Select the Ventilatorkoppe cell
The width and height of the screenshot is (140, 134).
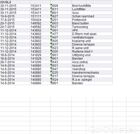pos(92,37)
